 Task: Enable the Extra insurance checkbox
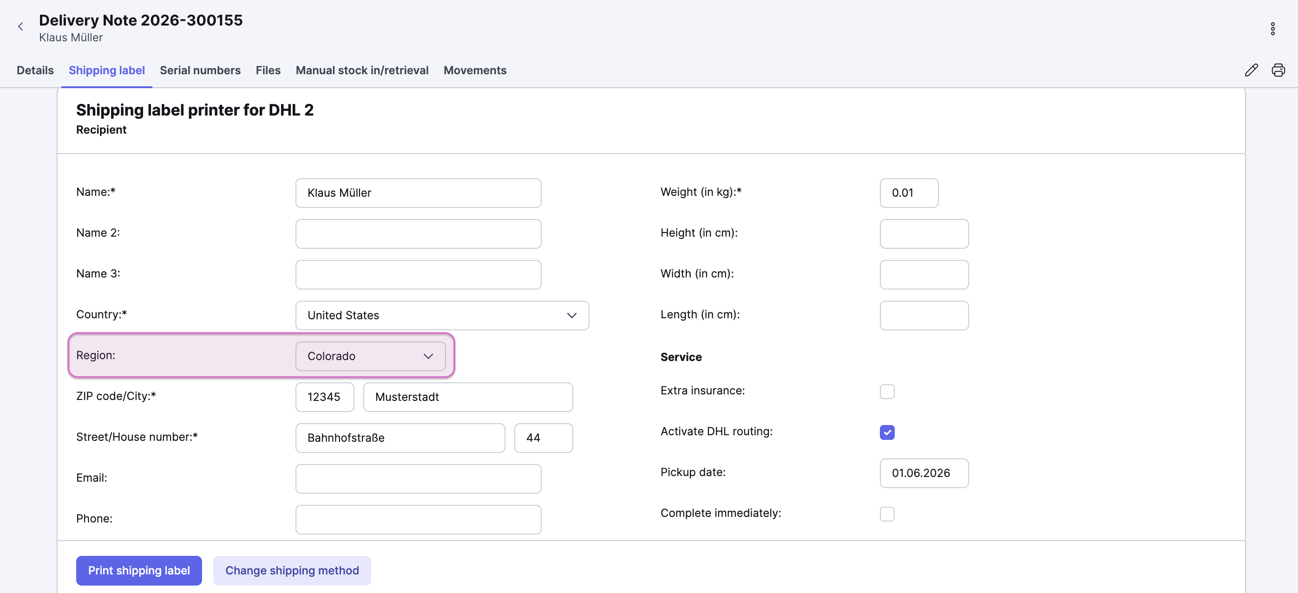tap(887, 391)
